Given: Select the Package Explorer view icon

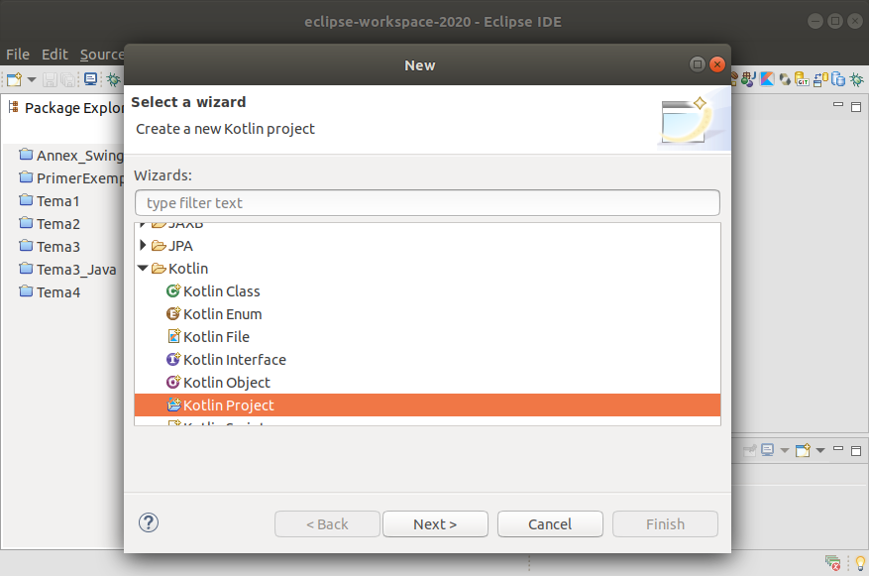Looking at the screenshot, I should click(x=14, y=107).
